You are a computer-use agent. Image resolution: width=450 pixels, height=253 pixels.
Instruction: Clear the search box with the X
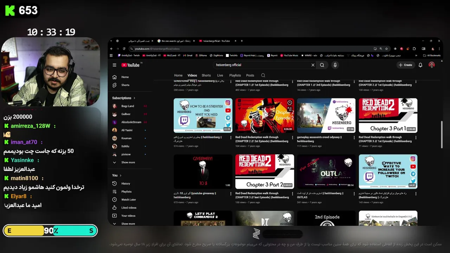click(x=313, y=65)
